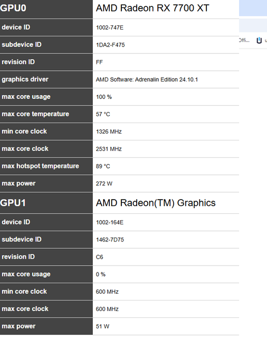267x338 pixels.
Task: Click the 51 W max power value
Action: point(102,326)
